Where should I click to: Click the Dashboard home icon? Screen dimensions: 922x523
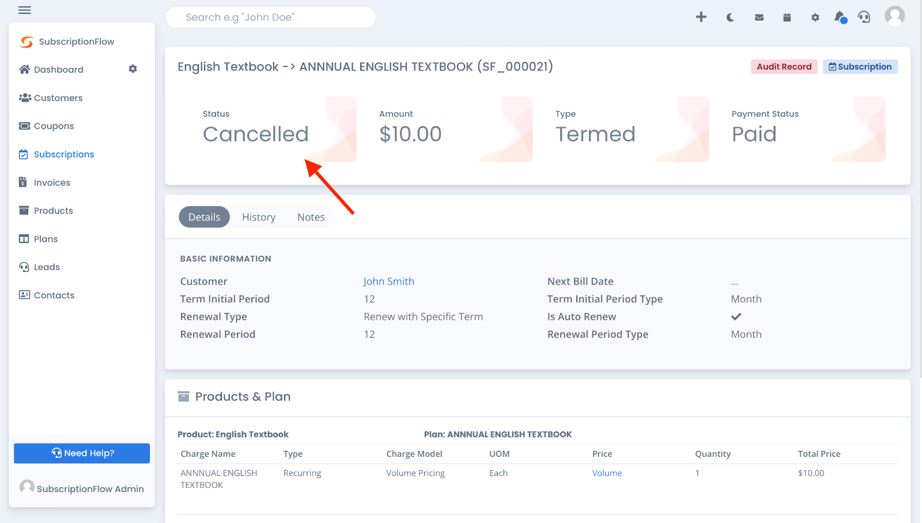24,70
